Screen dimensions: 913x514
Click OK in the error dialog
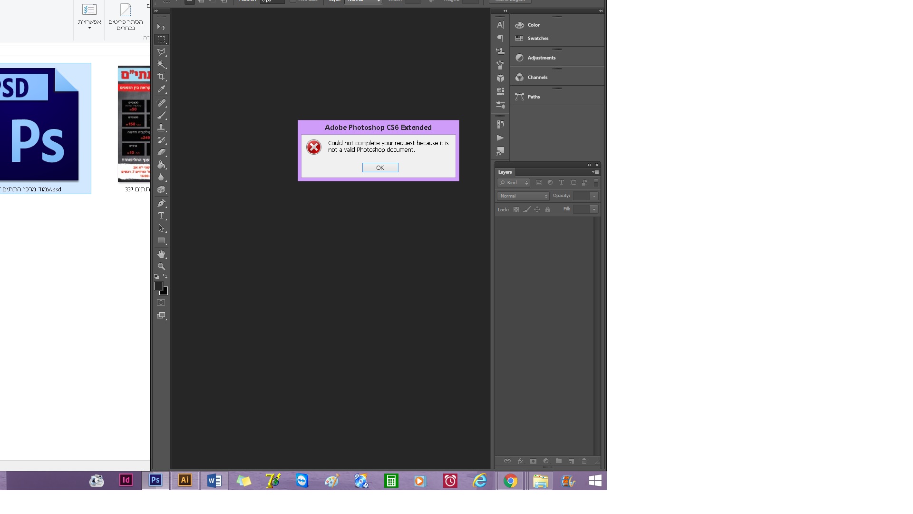[380, 168]
